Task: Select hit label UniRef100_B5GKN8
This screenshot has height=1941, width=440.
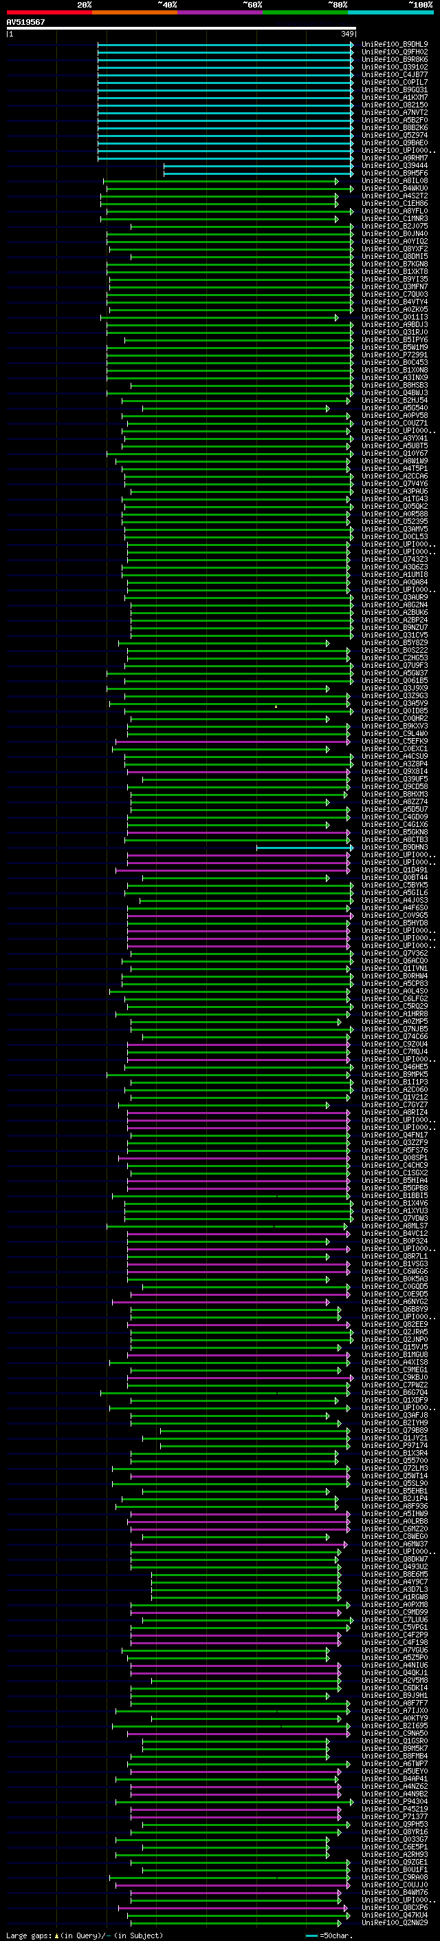Action: pos(394,832)
